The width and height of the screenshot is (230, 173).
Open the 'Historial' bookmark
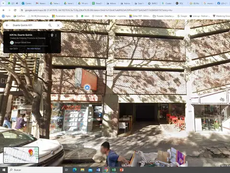pyautogui.click(x=97, y=16)
